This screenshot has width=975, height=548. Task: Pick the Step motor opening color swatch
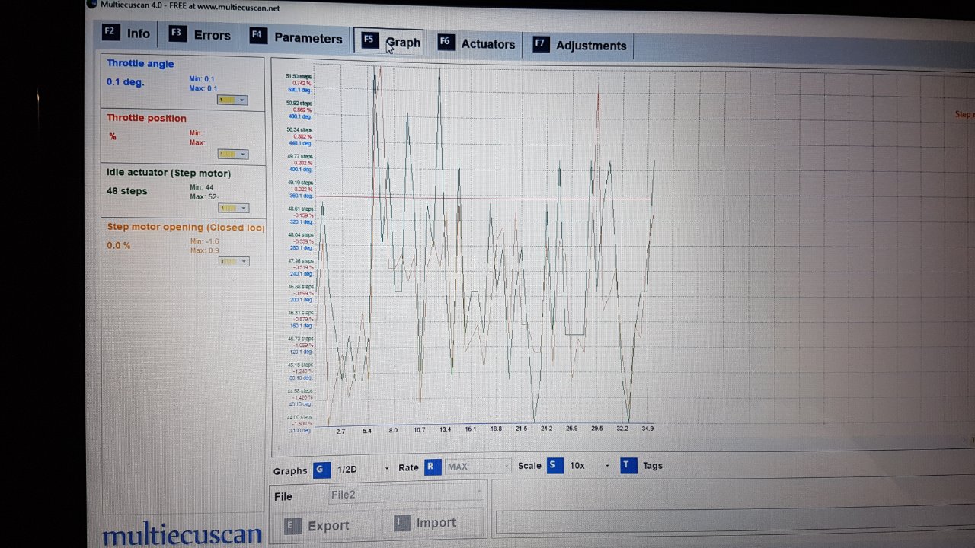point(233,261)
